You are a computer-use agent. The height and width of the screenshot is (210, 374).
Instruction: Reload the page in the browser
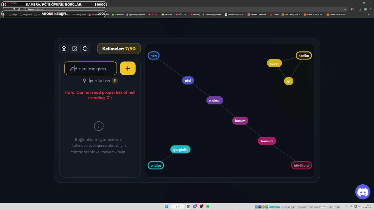(x=14, y=9)
